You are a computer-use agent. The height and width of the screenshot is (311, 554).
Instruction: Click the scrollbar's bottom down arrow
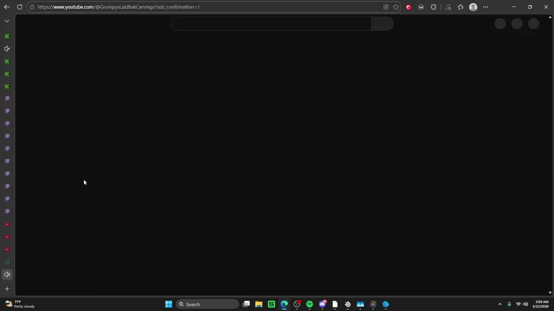pos(550,292)
